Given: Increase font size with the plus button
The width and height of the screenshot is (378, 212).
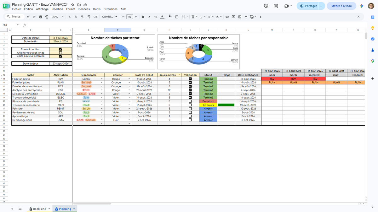Looking at the screenshot, I should pyautogui.click(x=136, y=17).
